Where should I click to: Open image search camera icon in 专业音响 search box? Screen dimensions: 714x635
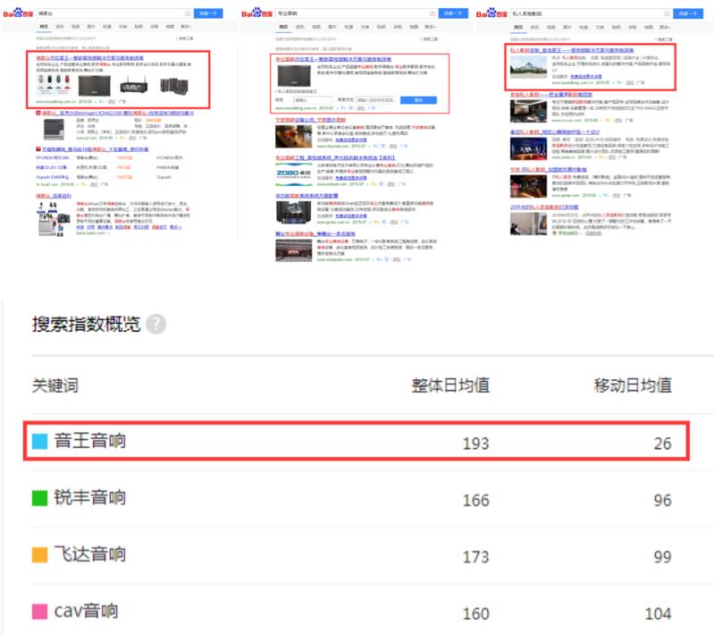[x=433, y=13]
